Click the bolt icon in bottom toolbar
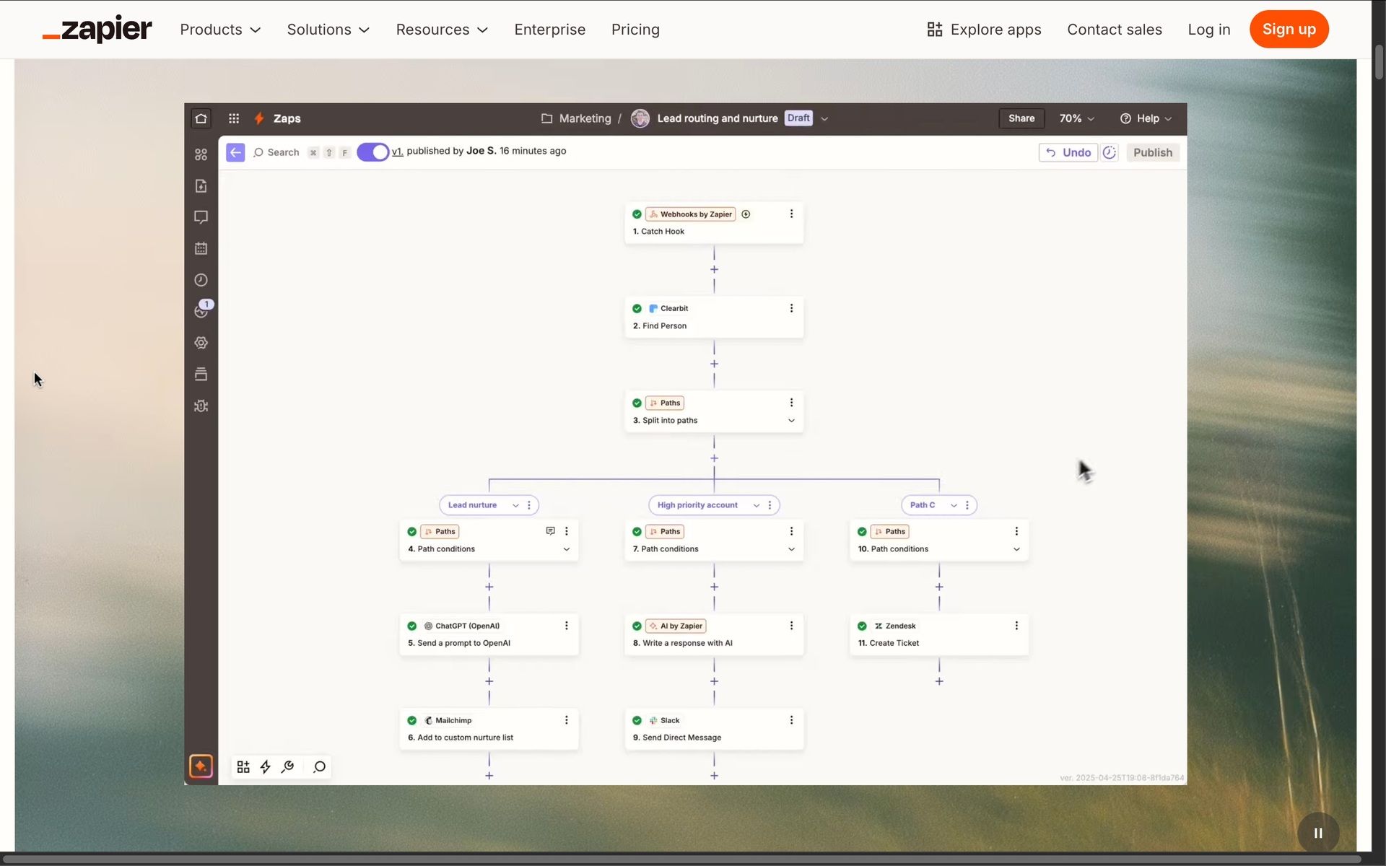This screenshot has height=866, width=1386. (266, 767)
